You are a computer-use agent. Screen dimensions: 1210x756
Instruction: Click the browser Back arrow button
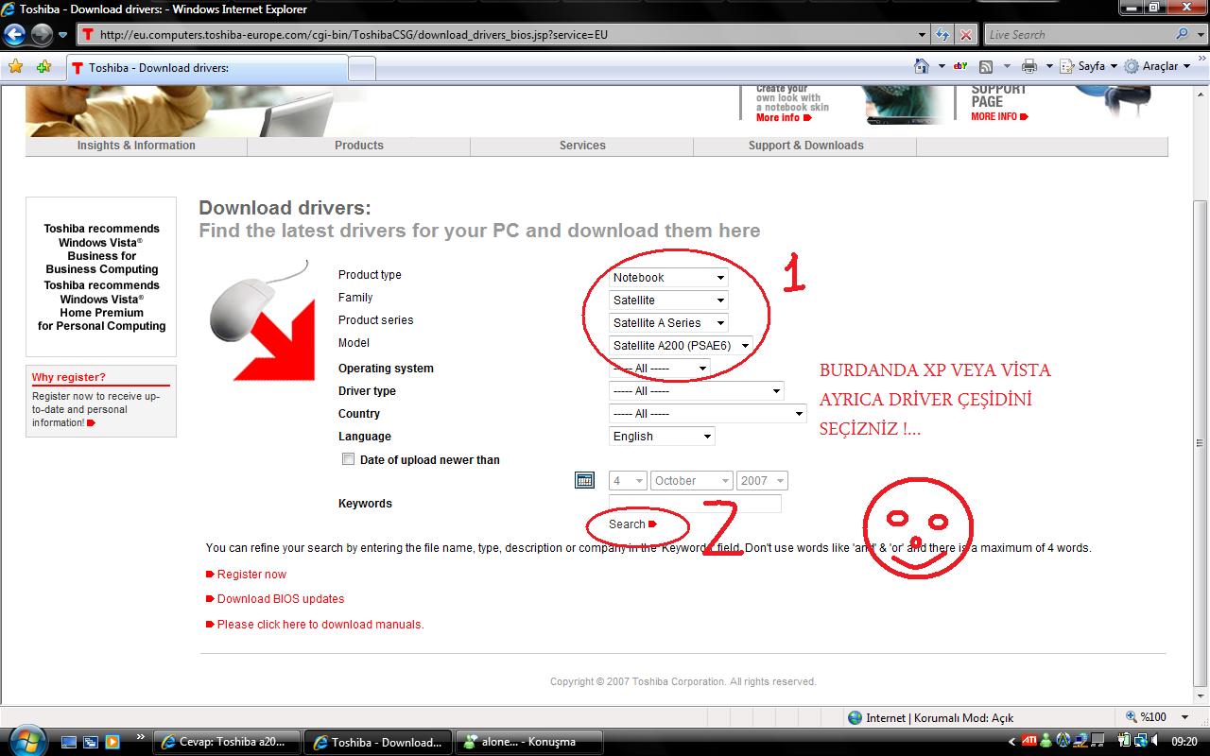14,35
